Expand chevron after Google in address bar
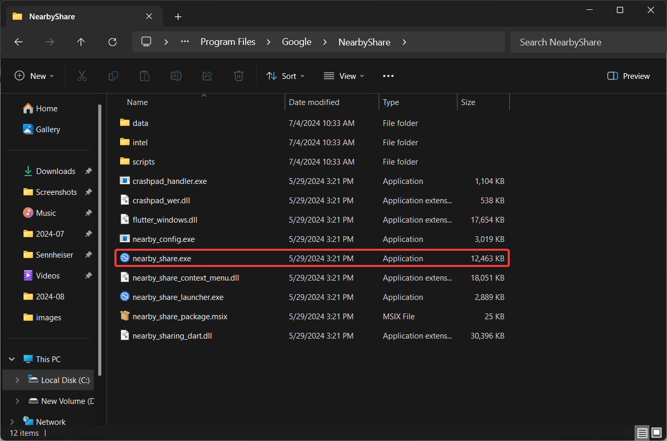This screenshot has width=667, height=441. (325, 42)
